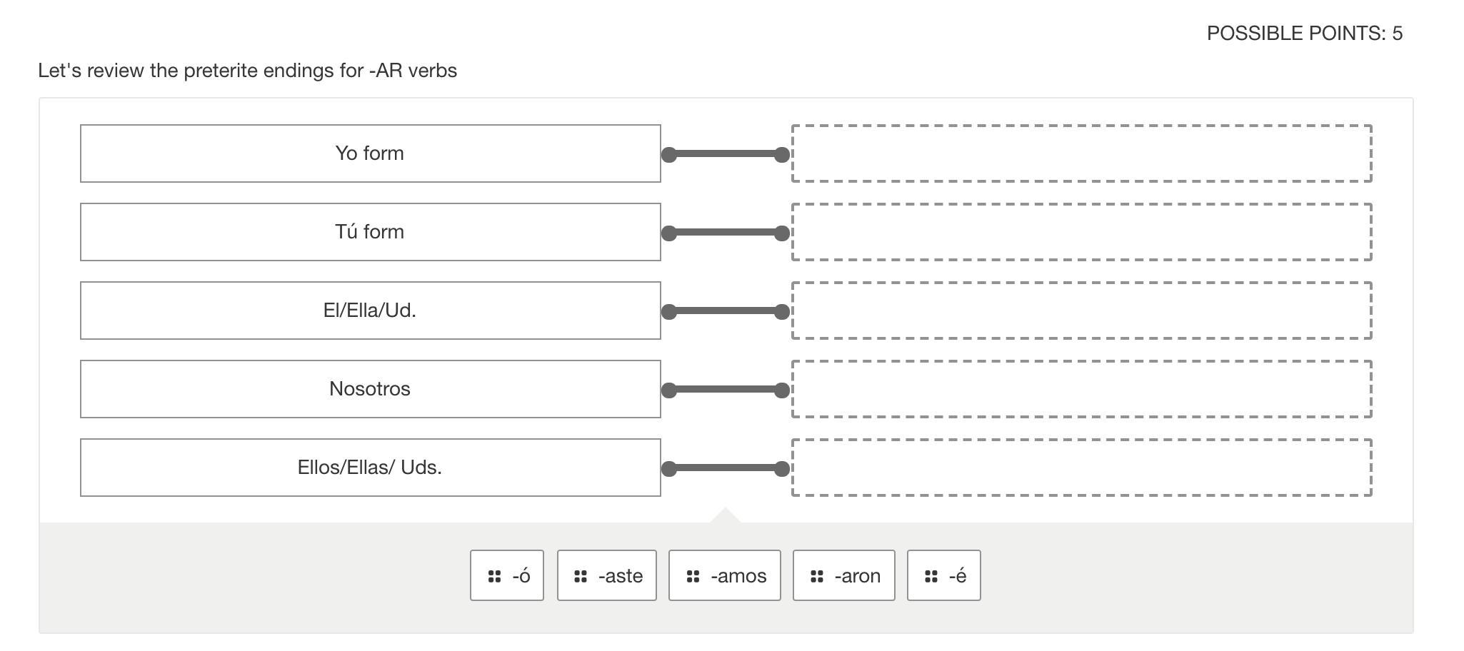This screenshot has width=1464, height=651.
Task: Click the Tú form prompt box
Action: (370, 232)
